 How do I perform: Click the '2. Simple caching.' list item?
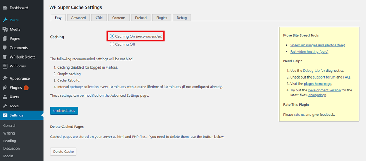(x=68, y=74)
